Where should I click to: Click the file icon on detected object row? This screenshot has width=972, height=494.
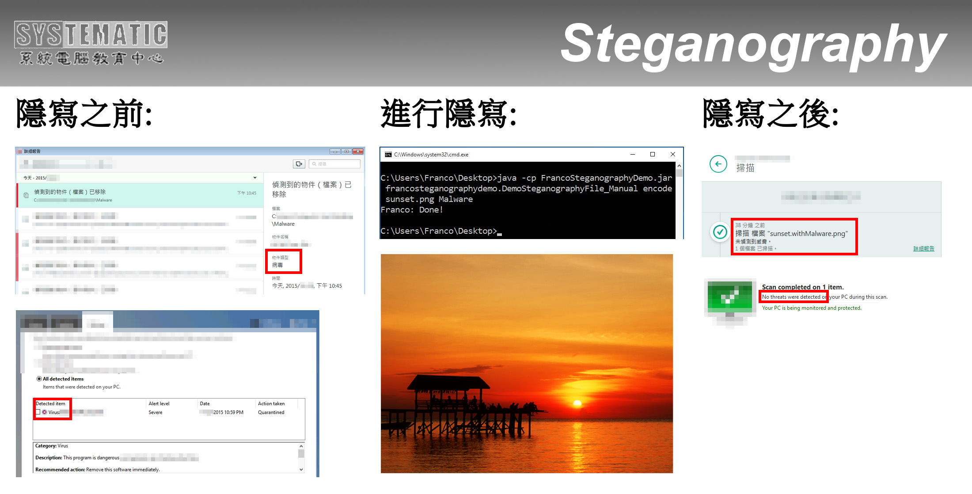click(26, 195)
